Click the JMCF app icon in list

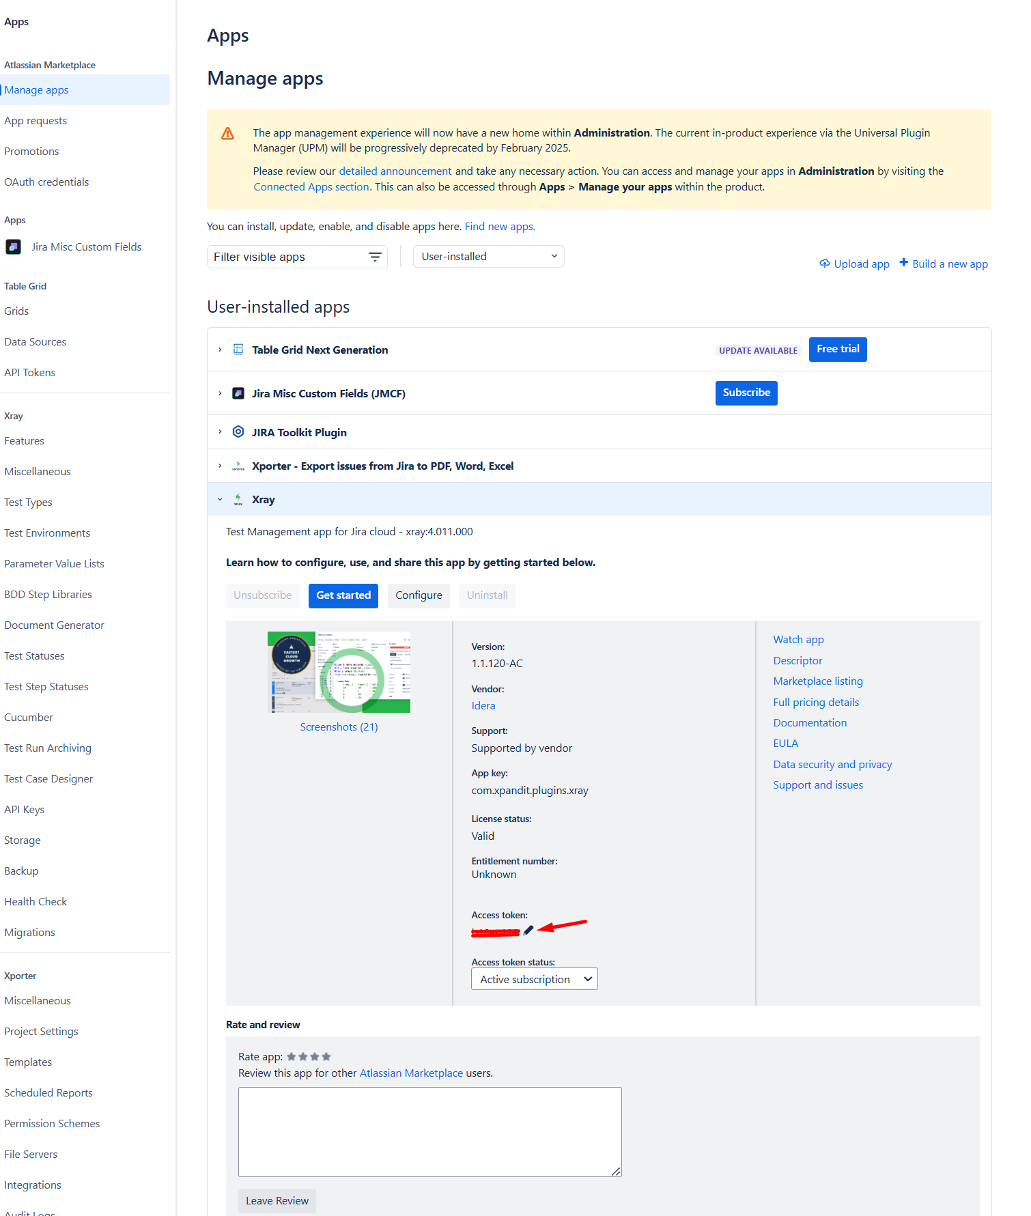(238, 393)
